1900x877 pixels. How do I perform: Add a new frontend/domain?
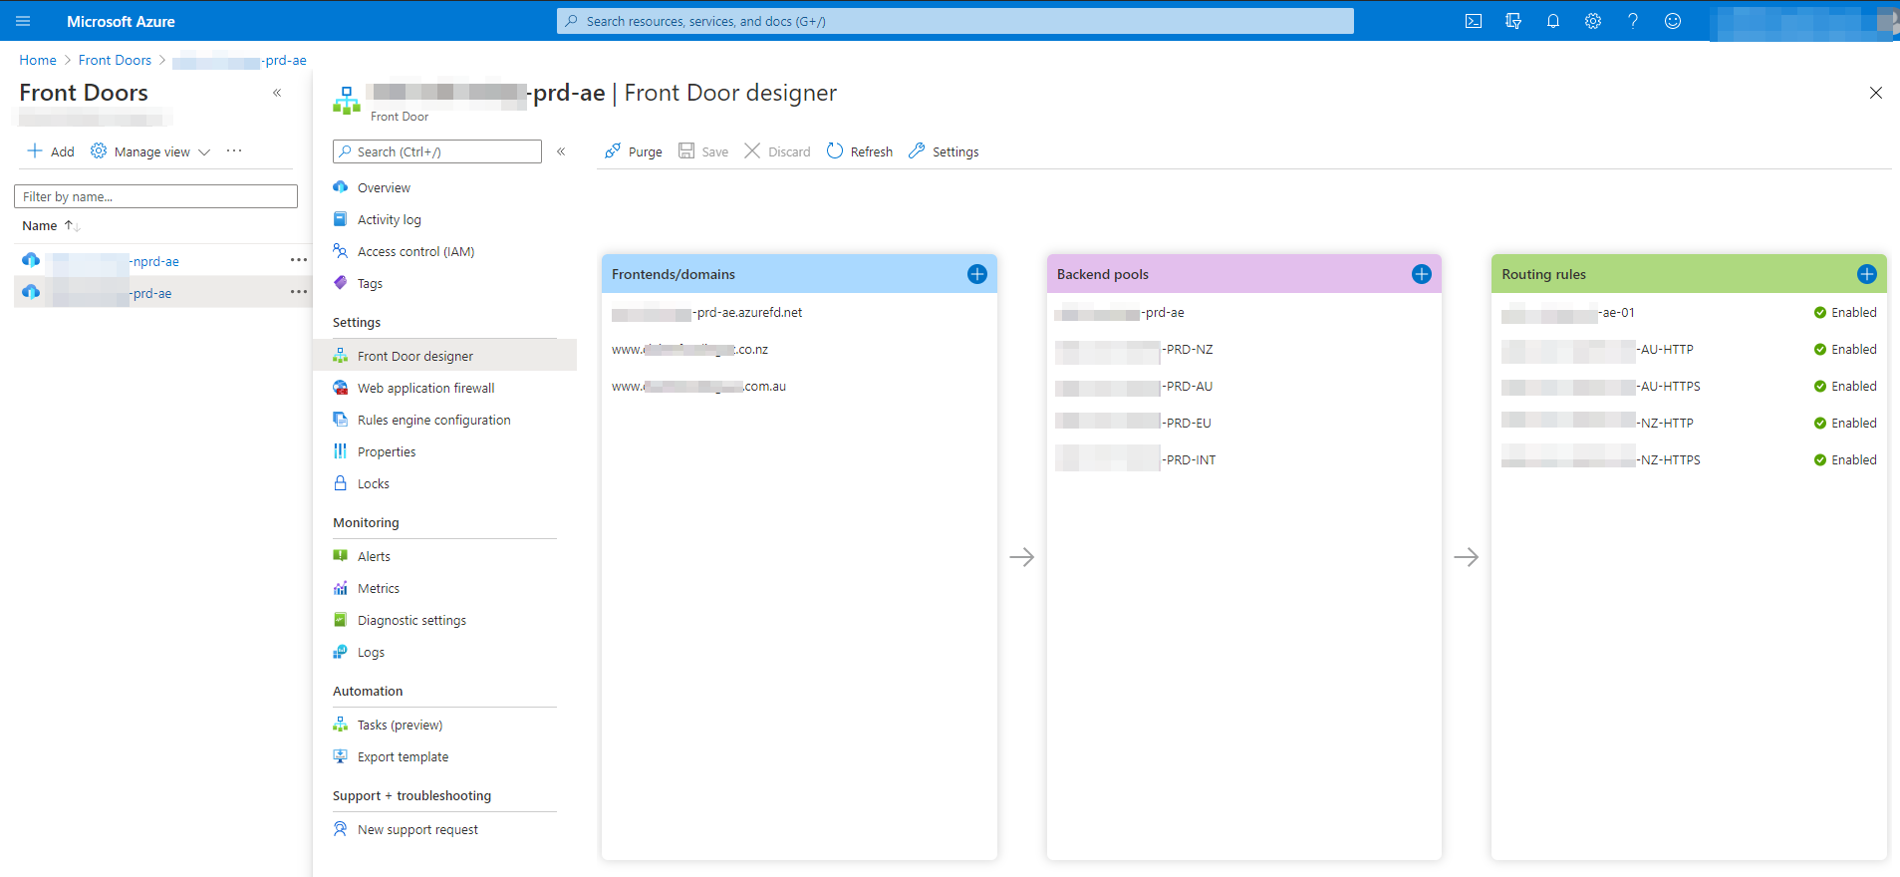coord(977,274)
